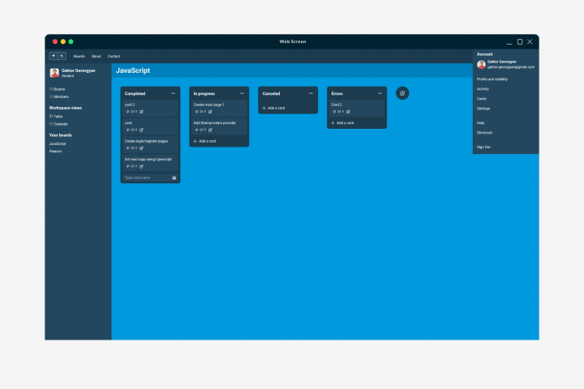584x389 pixels.
Task: Open Boards in the top navigation
Action: pyautogui.click(x=79, y=56)
